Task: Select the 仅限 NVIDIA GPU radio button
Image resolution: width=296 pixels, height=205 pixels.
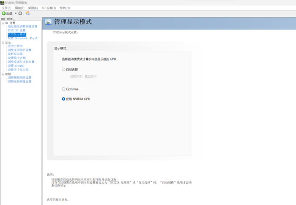Action: coord(63,99)
